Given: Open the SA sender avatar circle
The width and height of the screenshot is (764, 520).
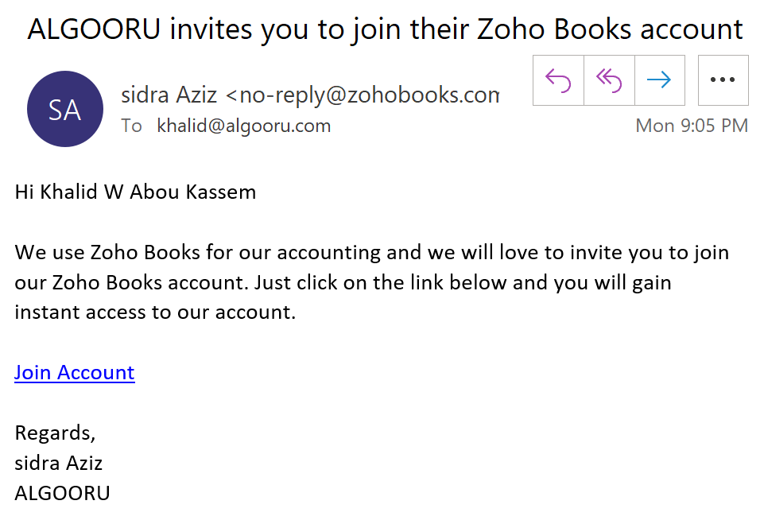Looking at the screenshot, I should (65, 109).
